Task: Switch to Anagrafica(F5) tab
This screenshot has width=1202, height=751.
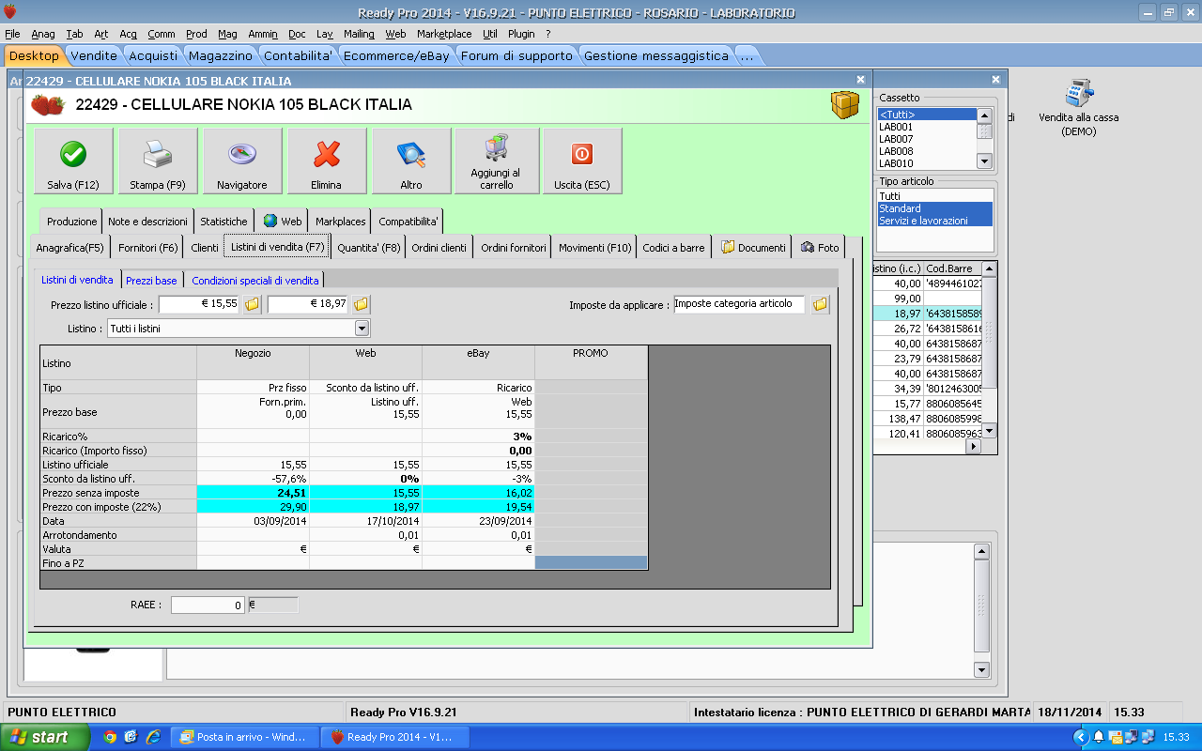Action: pyautogui.click(x=69, y=248)
